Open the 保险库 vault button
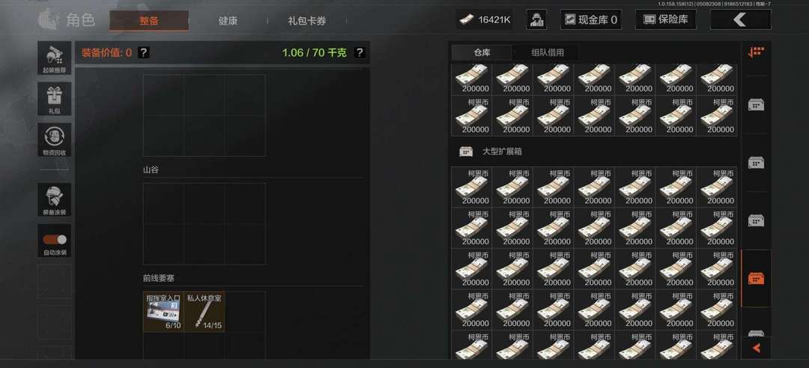This screenshot has height=368, width=809. pyautogui.click(x=666, y=19)
